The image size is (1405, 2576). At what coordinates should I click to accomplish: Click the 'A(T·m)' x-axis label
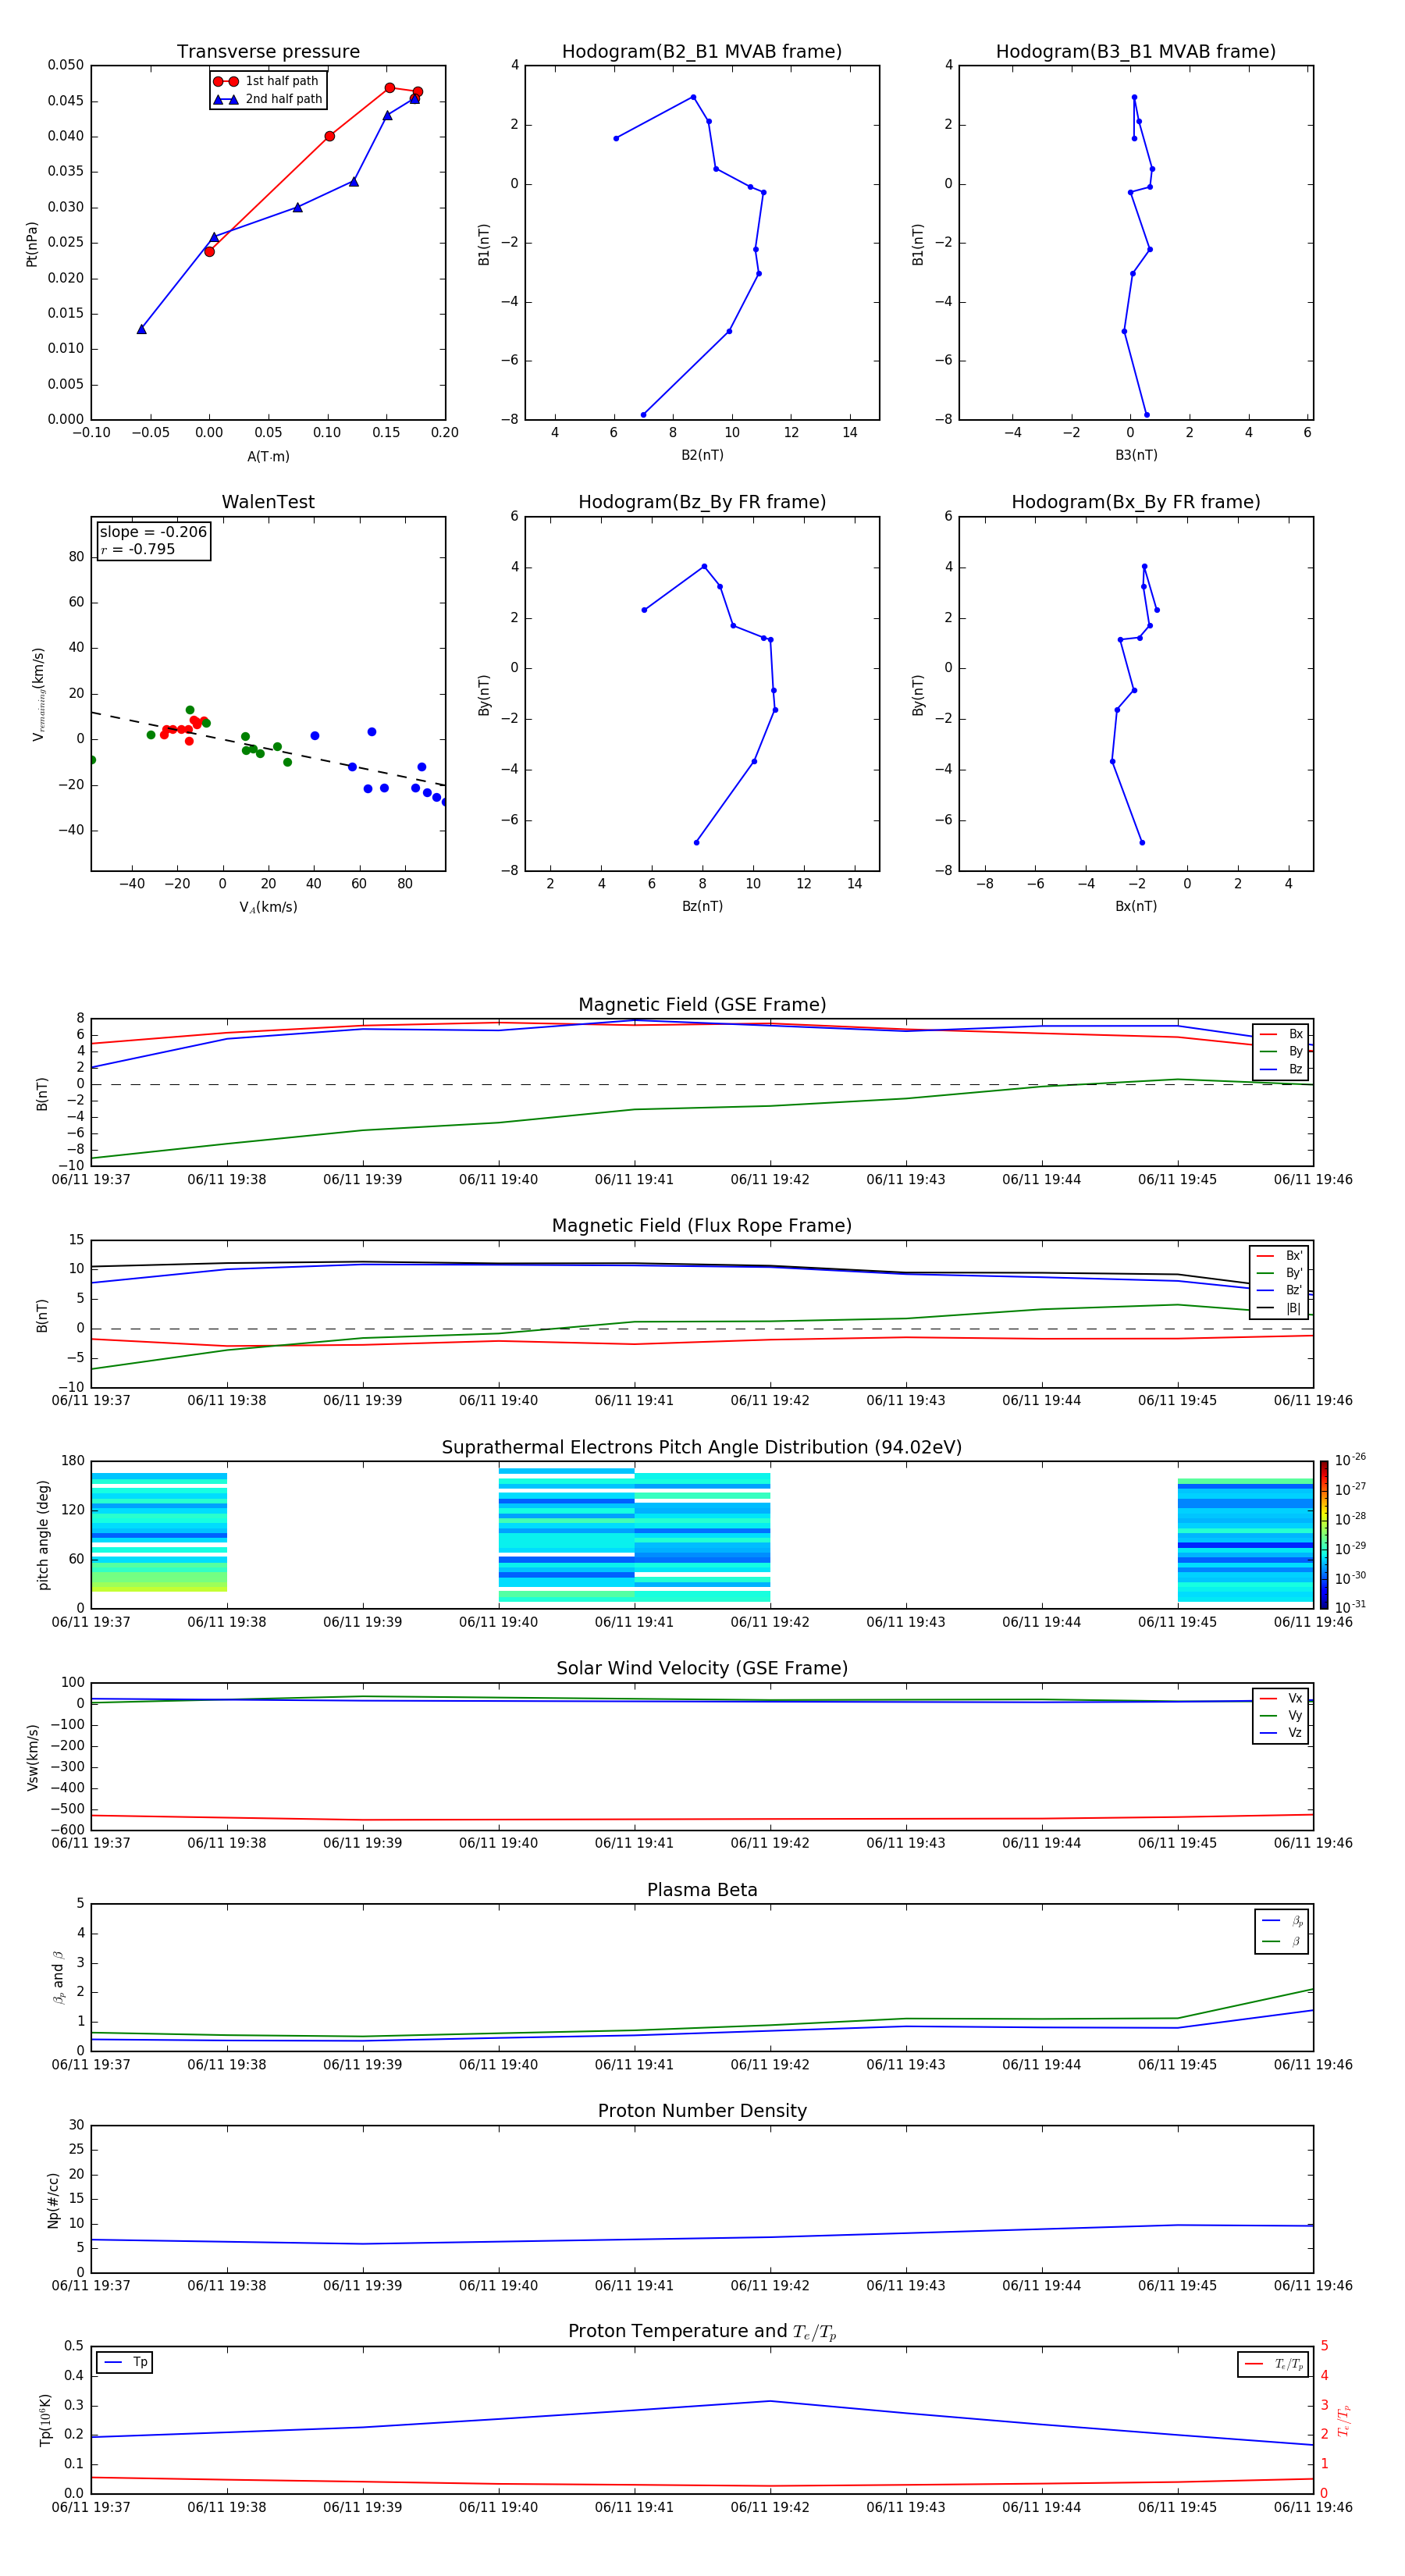pyautogui.click(x=268, y=457)
